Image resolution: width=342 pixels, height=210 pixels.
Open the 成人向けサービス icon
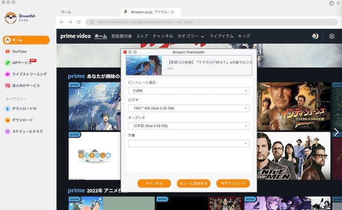[x=7, y=85]
